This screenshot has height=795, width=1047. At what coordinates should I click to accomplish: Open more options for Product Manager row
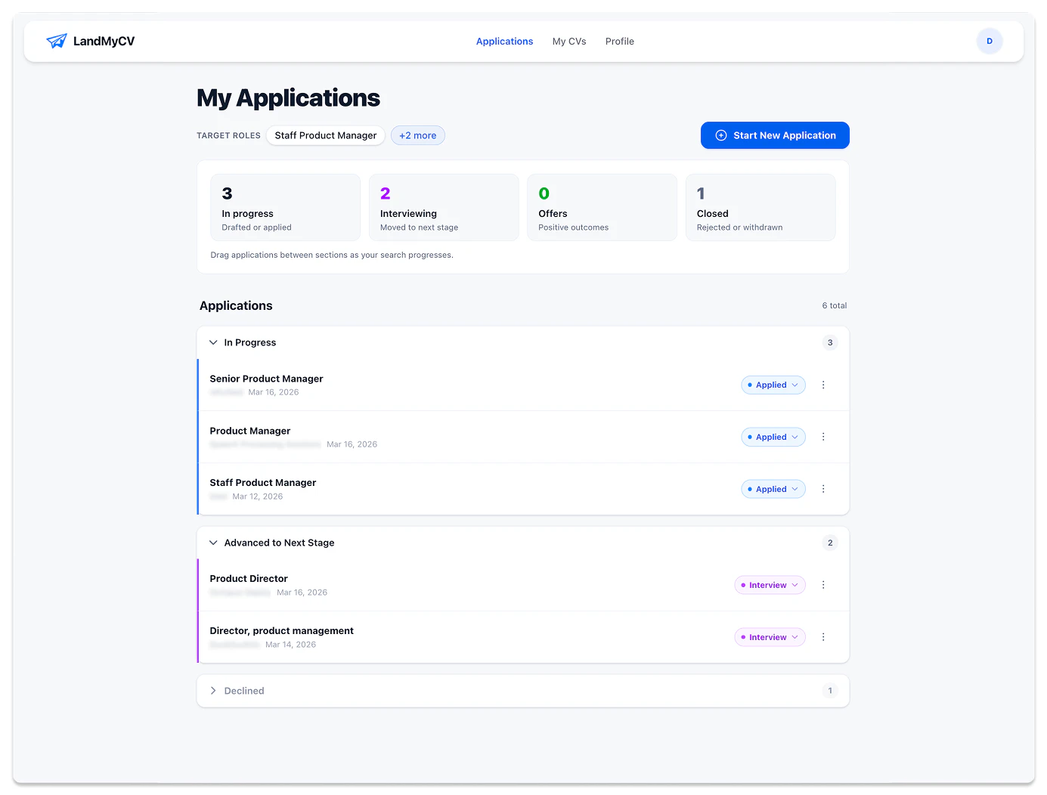pyautogui.click(x=823, y=437)
